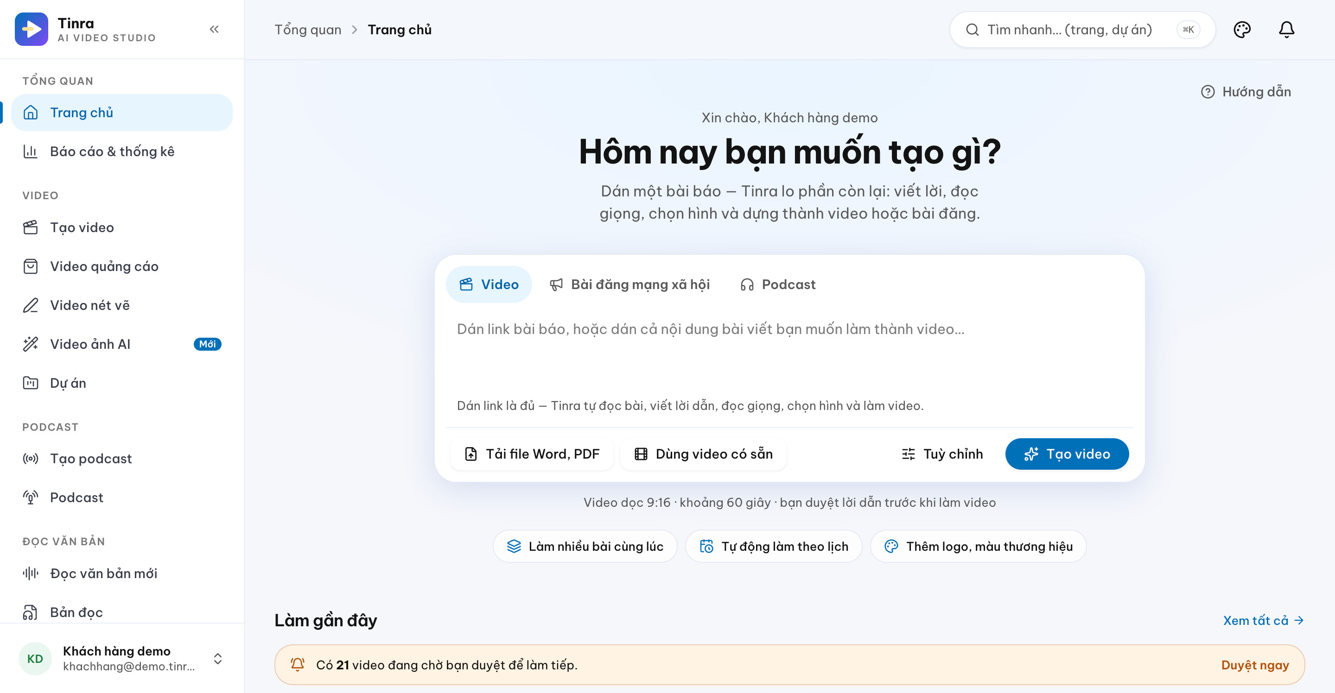Viewport: 1335px width, 693px height.
Task: Click the Video nét vẽ pencil icon
Action: [x=31, y=305]
